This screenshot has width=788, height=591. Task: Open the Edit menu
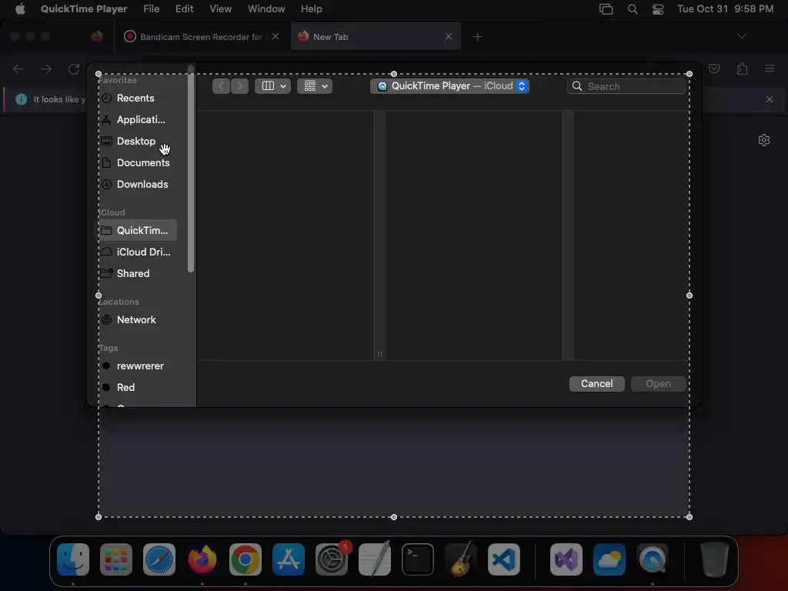pyautogui.click(x=185, y=9)
